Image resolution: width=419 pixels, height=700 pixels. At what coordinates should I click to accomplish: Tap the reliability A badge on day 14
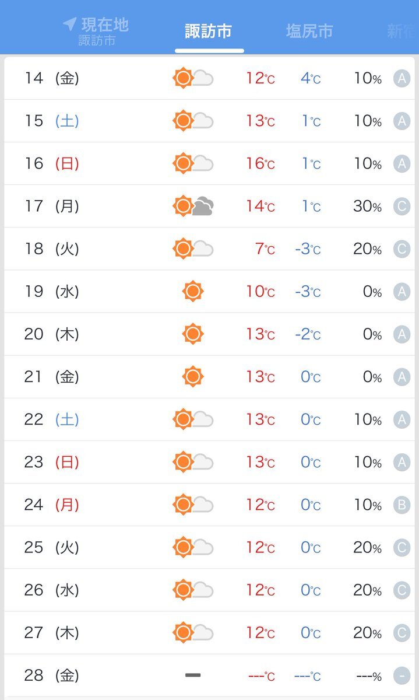(402, 78)
